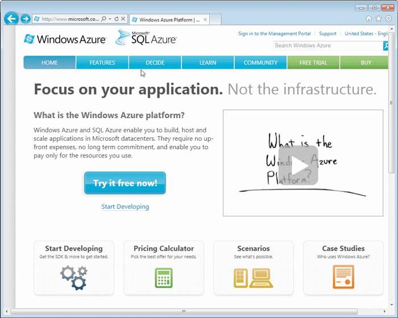Minimize the browser window
Viewport: 398px width, 318px height.
[x=362, y=8]
